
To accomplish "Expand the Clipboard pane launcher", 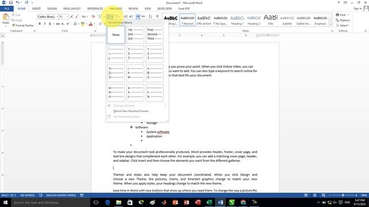I will click(x=35, y=30).
